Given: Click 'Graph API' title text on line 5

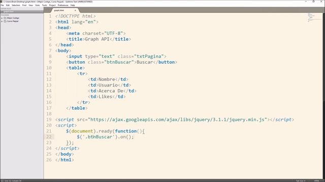Looking at the screenshot, I should click(97, 39).
